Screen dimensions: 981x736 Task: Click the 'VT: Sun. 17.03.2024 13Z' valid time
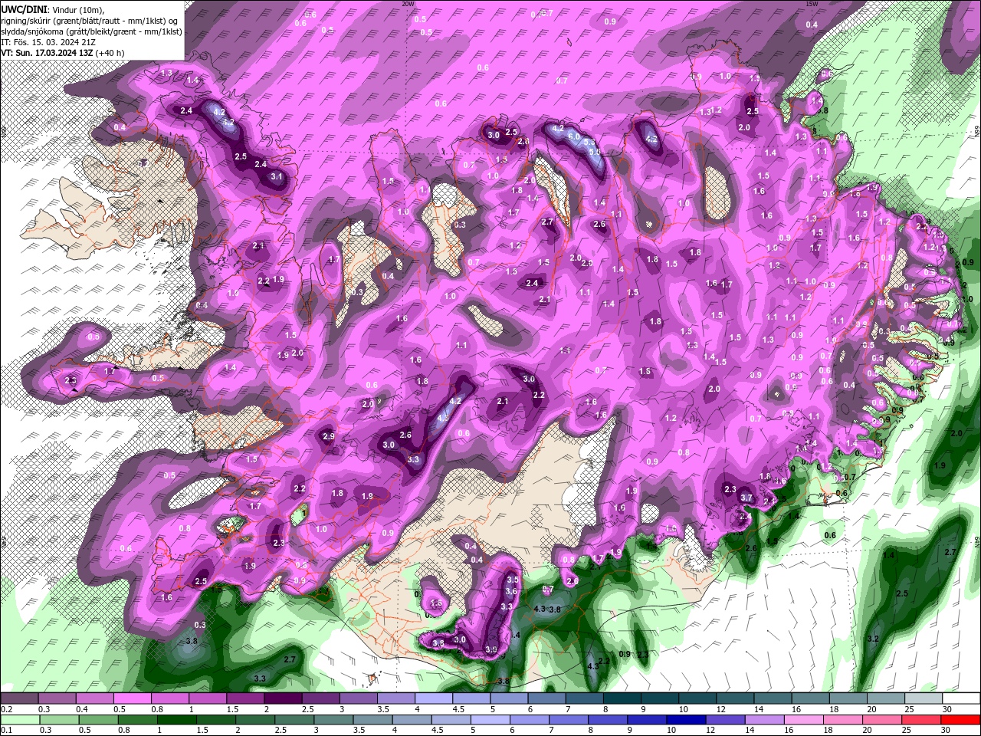[x=47, y=52]
